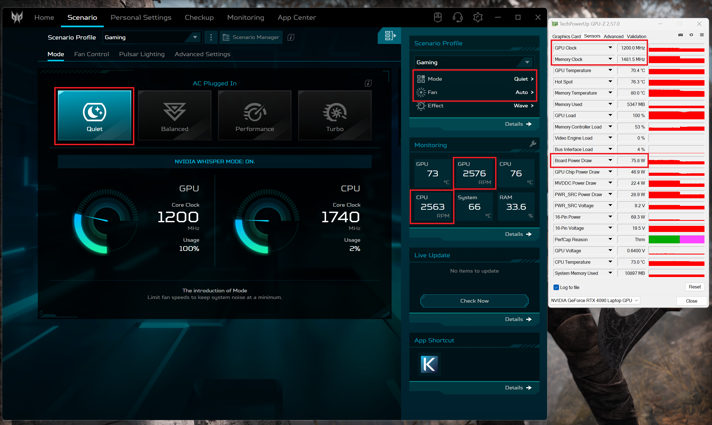
Task: Select Performance mode
Action: point(255,115)
